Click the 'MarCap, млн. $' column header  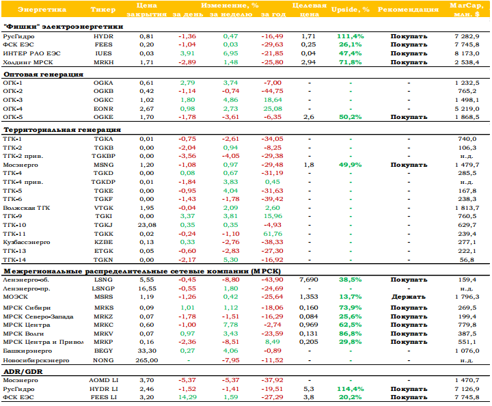pos(467,10)
